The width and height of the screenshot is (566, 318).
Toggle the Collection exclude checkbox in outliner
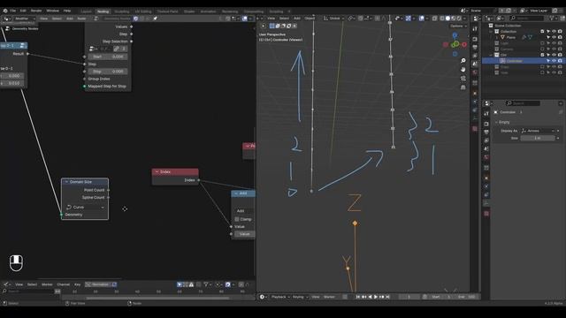[542, 32]
